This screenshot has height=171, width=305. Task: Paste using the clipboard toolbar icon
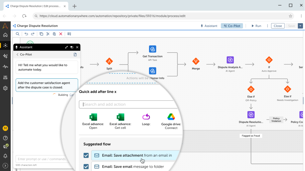pyautogui.click(x=54, y=34)
